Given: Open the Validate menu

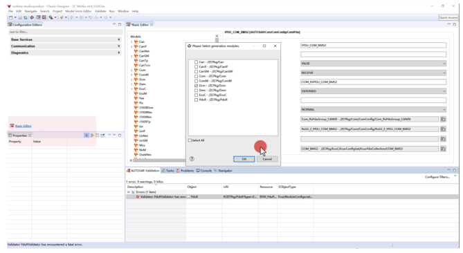Looking at the screenshot, I should point(100,11).
